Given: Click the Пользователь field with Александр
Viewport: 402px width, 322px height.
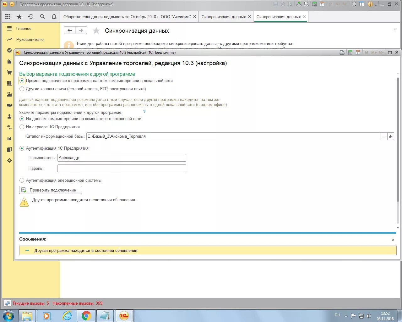Looking at the screenshot, I should [x=122, y=158].
